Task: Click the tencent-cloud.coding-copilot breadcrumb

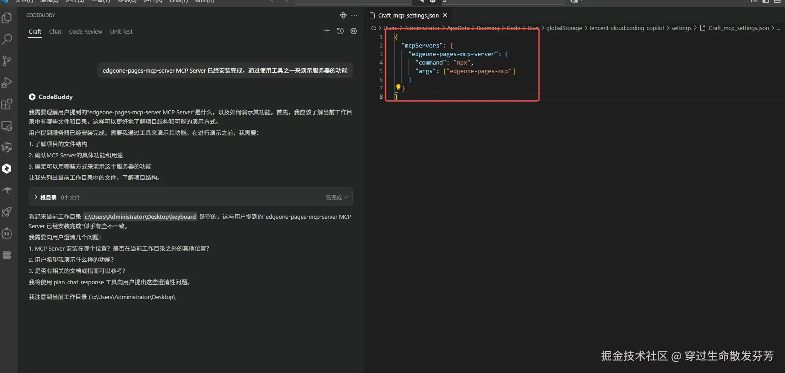Action: pos(627,28)
